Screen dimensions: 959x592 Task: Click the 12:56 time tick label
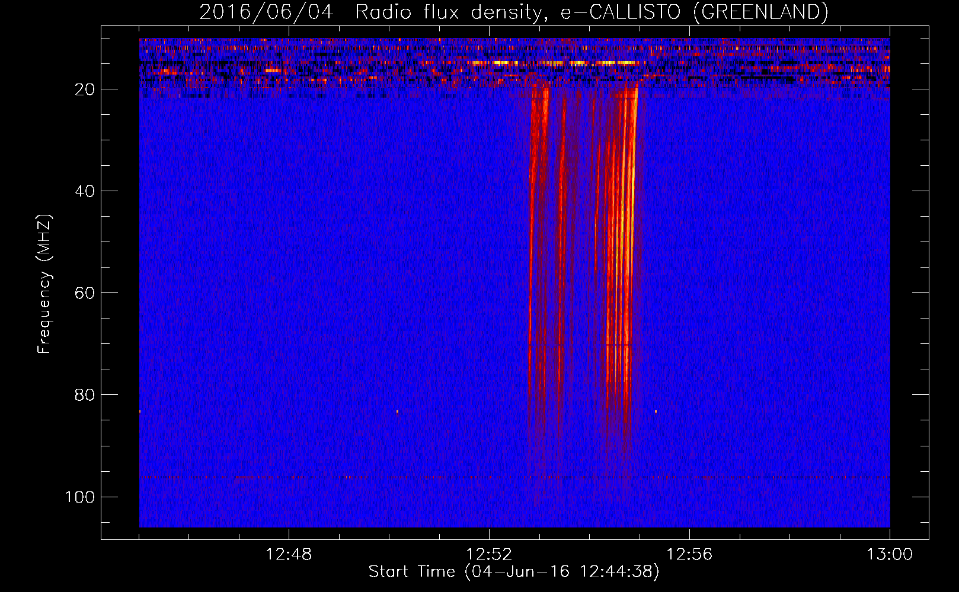689,555
